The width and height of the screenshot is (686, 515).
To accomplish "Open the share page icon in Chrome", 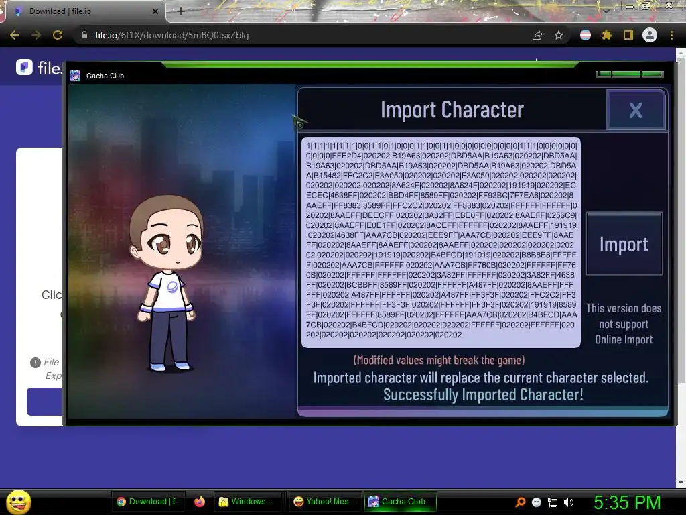I will click(x=537, y=35).
